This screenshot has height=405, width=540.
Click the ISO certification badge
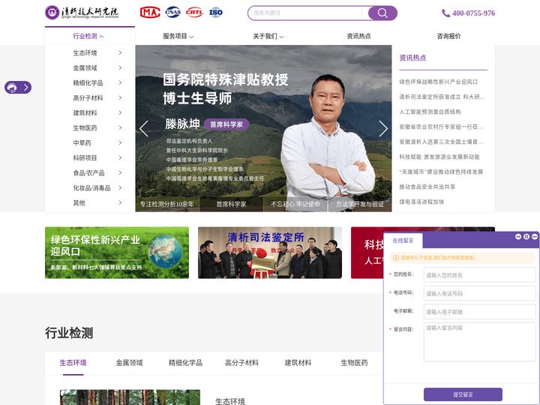coord(216,13)
